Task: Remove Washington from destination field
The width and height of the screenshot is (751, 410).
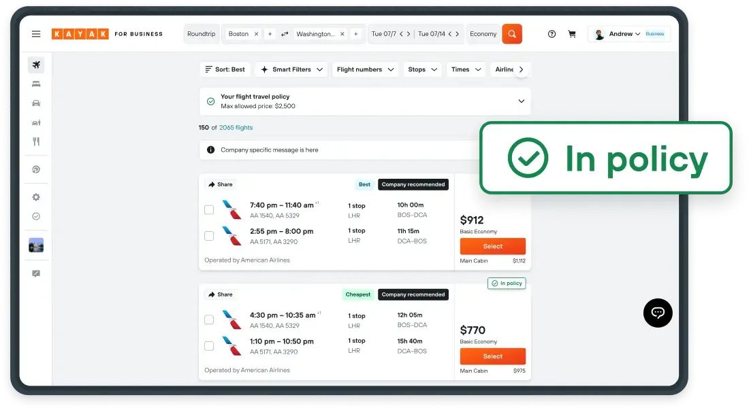Action: (342, 34)
